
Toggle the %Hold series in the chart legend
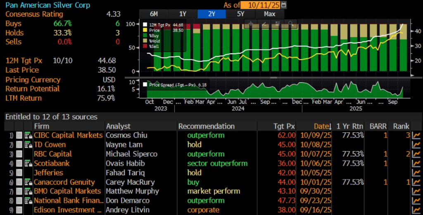[145, 41]
